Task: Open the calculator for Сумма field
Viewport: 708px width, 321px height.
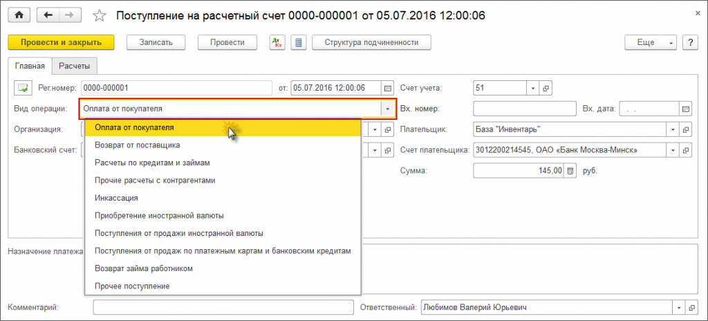Action: pyautogui.click(x=570, y=172)
